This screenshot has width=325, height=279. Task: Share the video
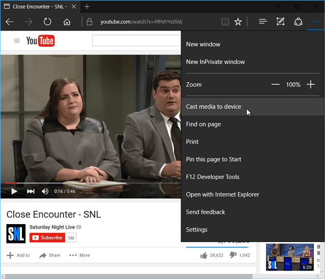[x=50, y=255]
